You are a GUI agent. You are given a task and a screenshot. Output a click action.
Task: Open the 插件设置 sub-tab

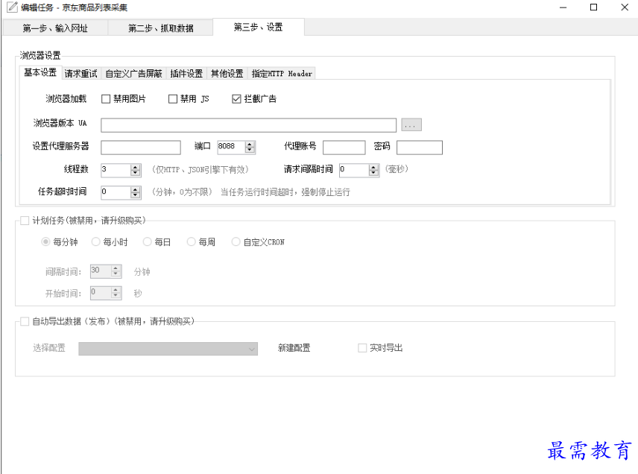click(x=186, y=74)
